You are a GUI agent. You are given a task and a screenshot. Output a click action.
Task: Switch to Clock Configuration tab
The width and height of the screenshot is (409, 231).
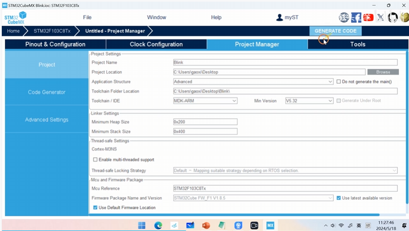click(156, 44)
